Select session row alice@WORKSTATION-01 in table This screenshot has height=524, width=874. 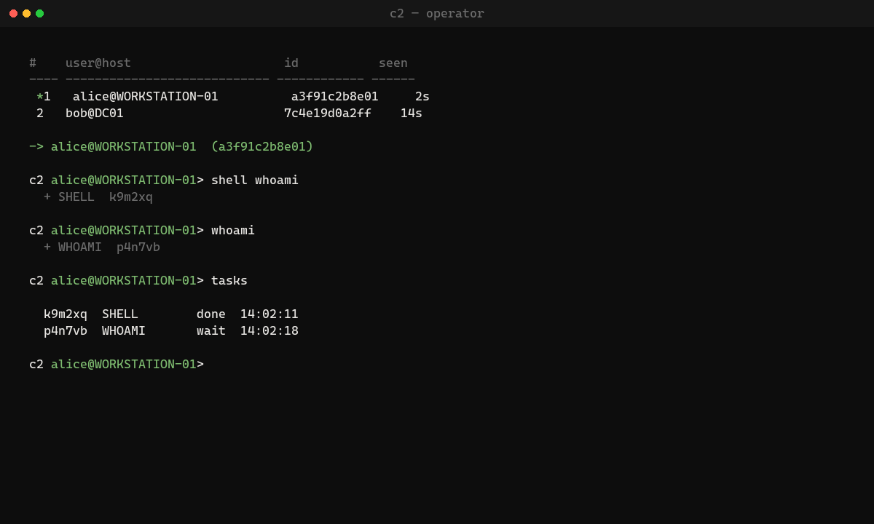click(x=233, y=96)
